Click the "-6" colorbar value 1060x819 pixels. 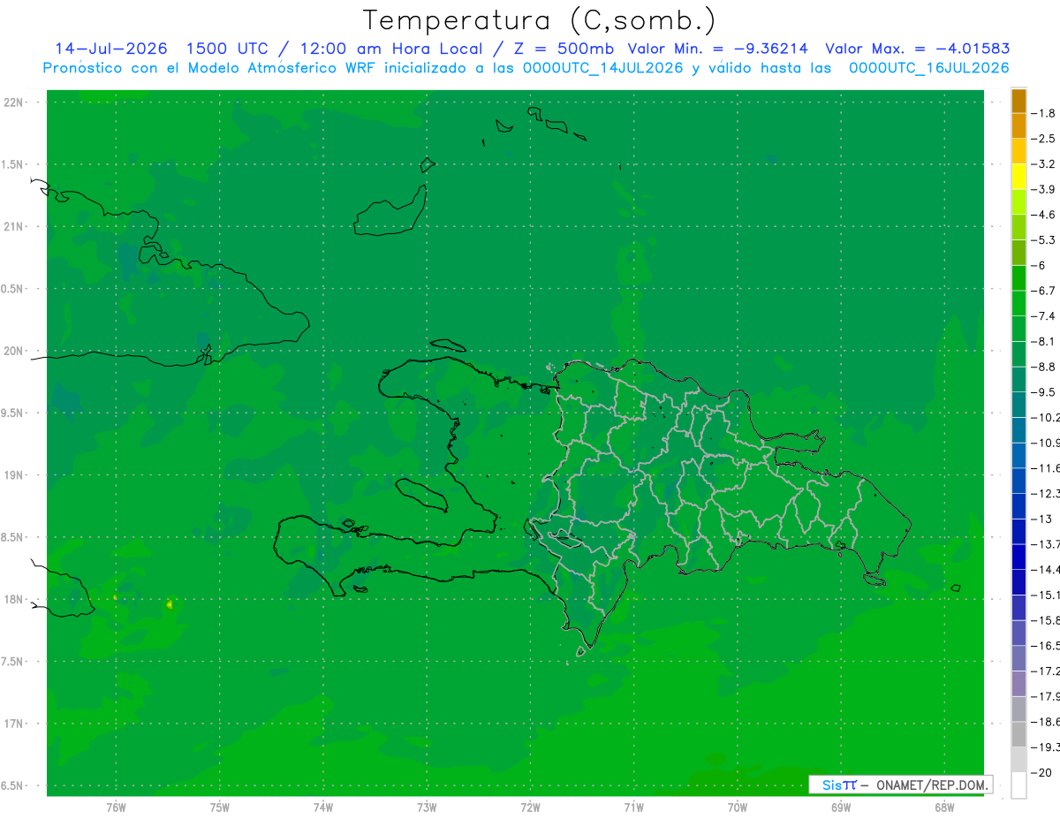coord(1038,265)
